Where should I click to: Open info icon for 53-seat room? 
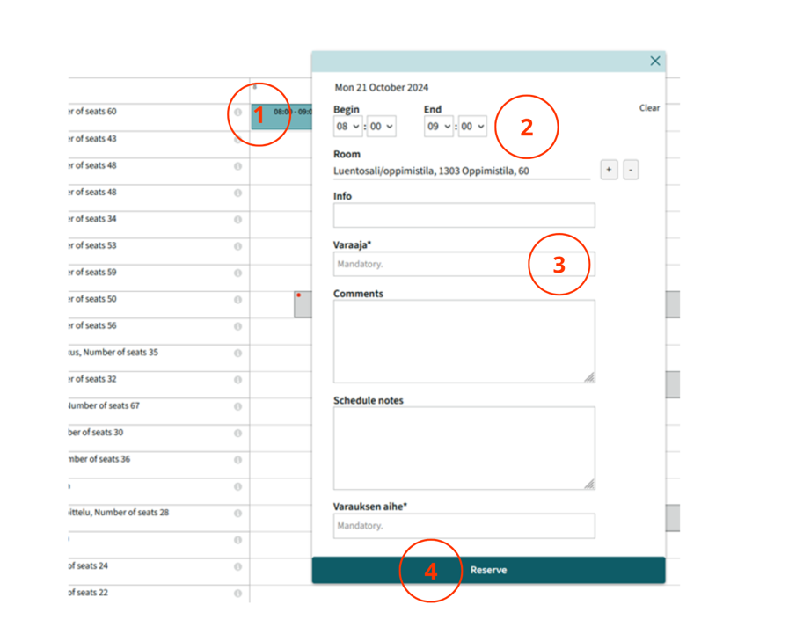pos(237,246)
